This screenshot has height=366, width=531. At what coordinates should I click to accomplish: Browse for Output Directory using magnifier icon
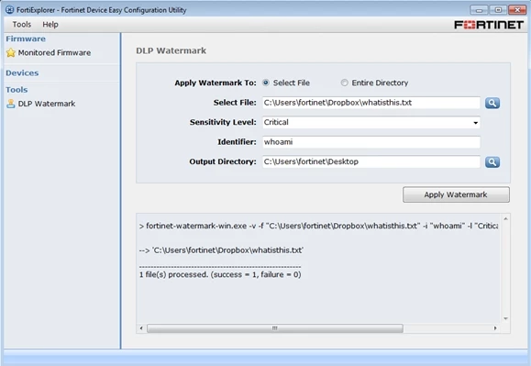[x=492, y=161]
